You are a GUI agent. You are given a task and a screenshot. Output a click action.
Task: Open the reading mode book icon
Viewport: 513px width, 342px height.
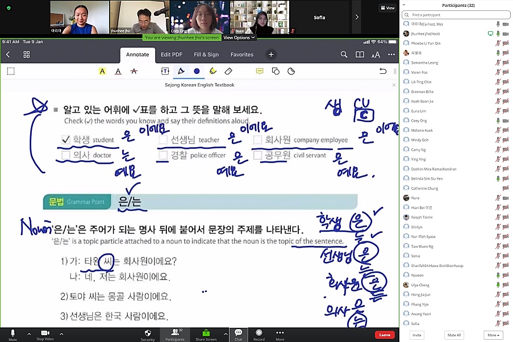point(360,55)
